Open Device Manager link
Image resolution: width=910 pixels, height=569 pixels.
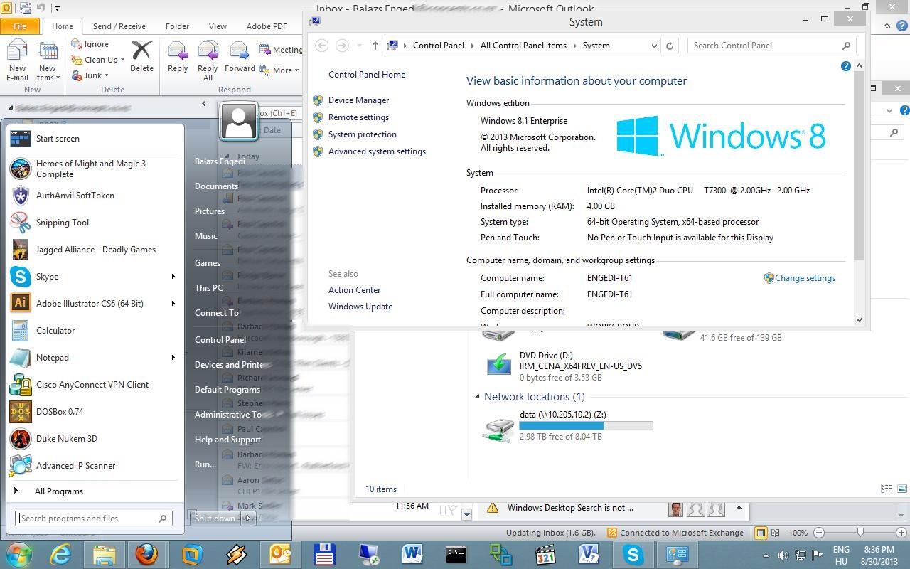[358, 100]
